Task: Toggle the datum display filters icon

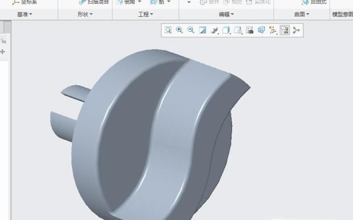Action: coord(273,30)
